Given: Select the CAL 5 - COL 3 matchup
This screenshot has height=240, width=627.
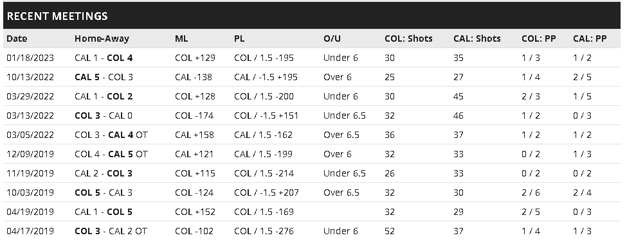Looking at the screenshot, I should click(104, 77).
